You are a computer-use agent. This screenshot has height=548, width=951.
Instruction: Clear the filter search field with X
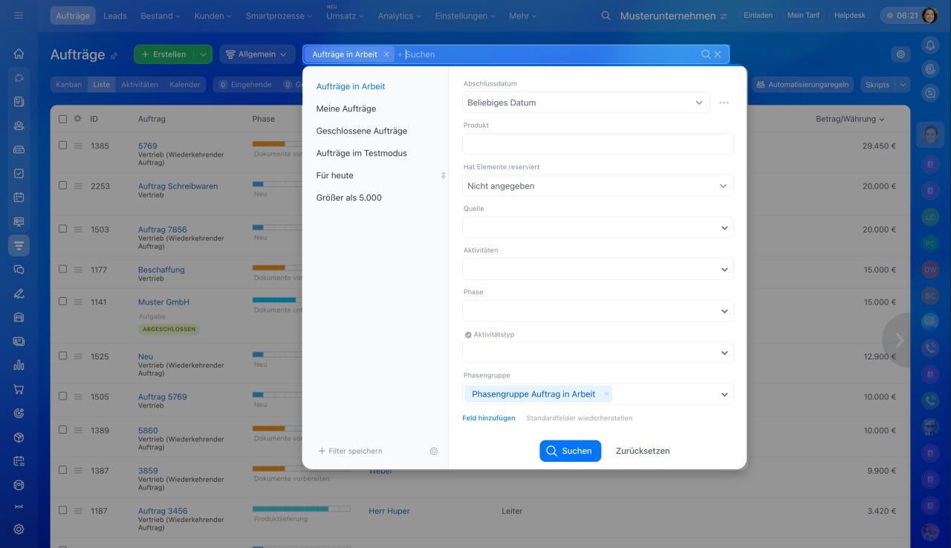coord(718,54)
